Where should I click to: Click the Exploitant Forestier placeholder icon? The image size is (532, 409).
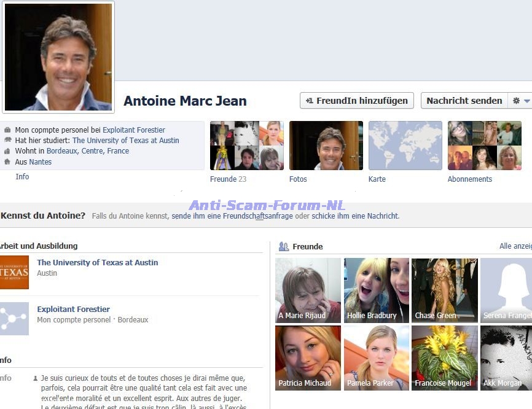14,318
